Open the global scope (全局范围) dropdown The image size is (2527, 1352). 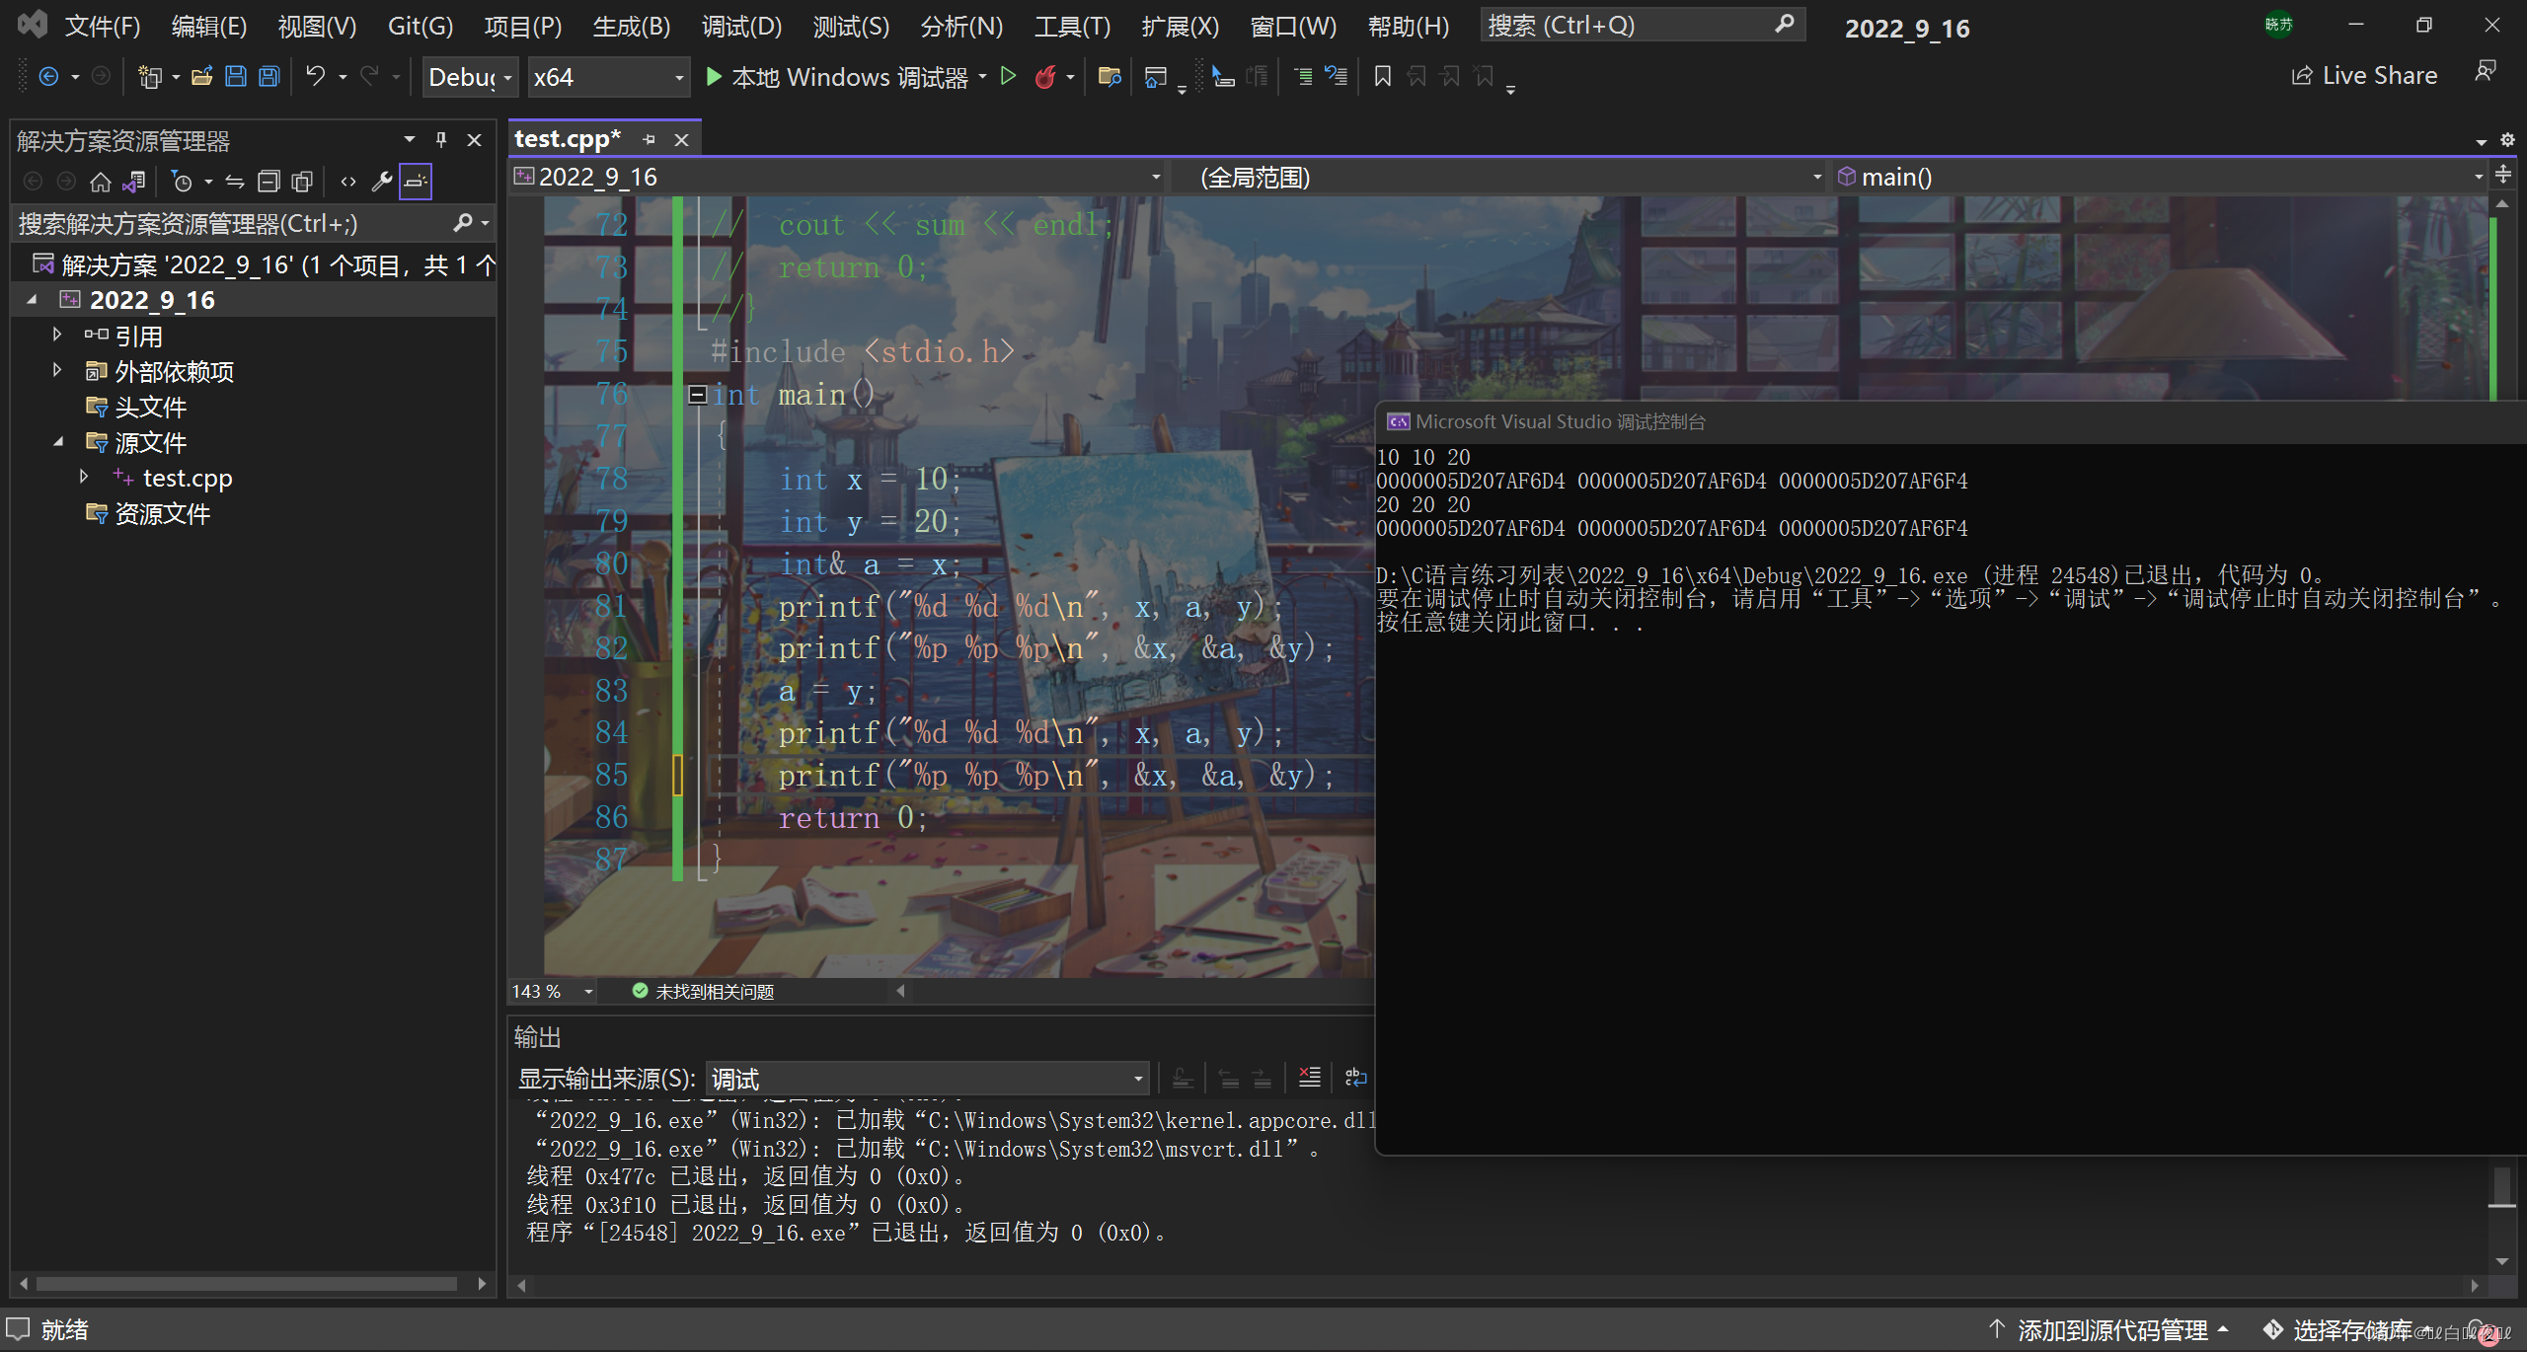tap(1499, 178)
